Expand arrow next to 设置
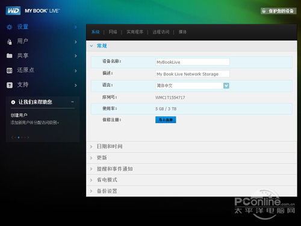 pos(76,27)
